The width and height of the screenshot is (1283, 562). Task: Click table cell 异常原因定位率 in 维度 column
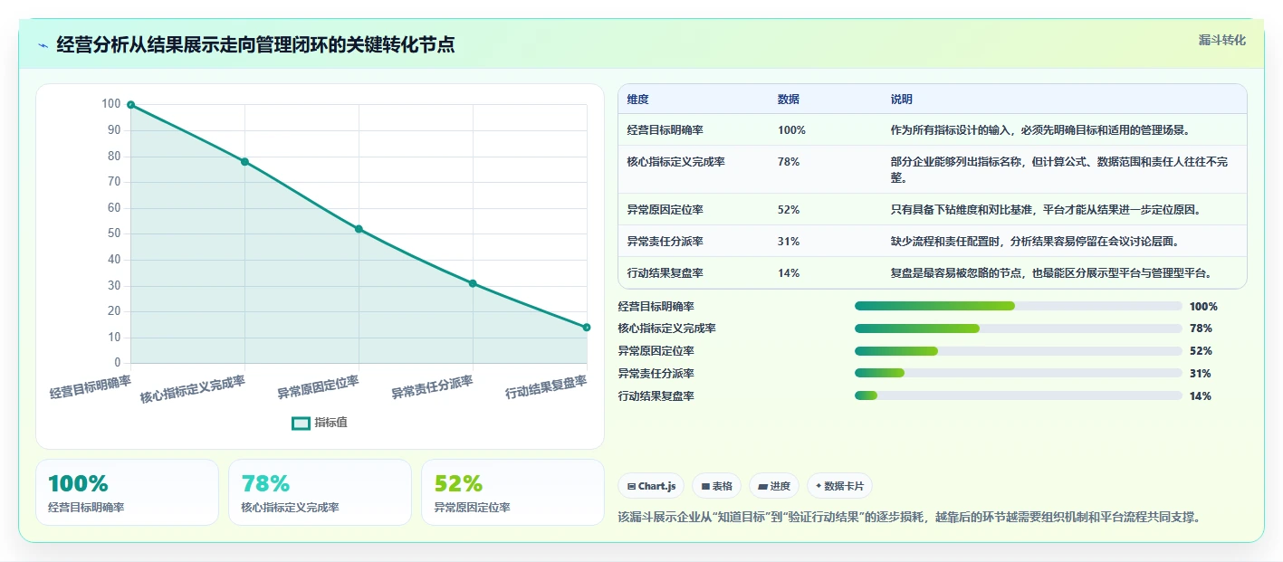(x=665, y=210)
